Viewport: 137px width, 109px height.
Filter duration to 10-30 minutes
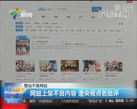(x=39, y=27)
